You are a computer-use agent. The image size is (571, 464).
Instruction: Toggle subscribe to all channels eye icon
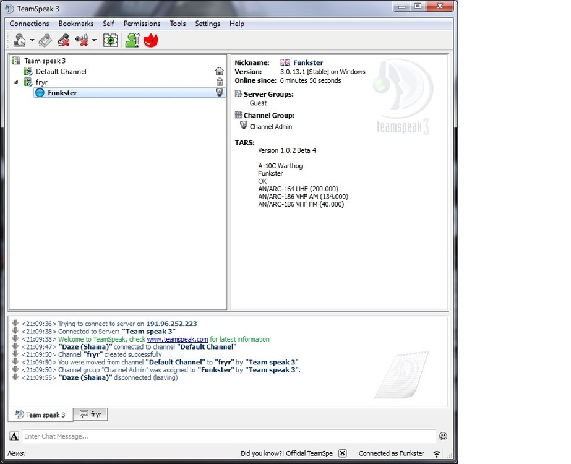pyautogui.click(x=111, y=40)
